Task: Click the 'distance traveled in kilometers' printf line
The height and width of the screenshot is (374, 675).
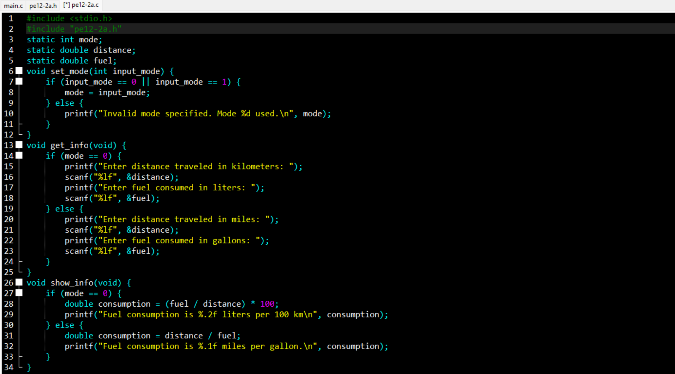Action: tap(184, 166)
